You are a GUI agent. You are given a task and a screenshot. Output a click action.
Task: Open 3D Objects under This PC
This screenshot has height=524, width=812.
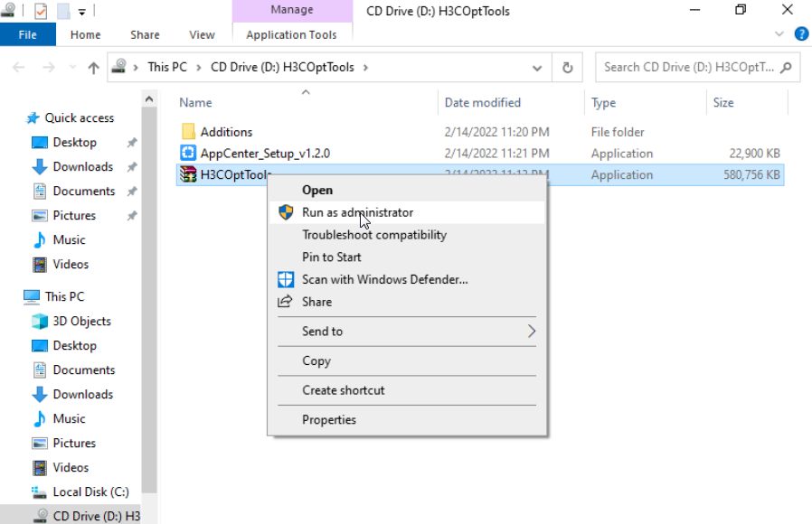81,321
